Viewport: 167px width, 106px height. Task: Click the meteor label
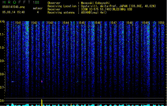click(x=38, y=8)
